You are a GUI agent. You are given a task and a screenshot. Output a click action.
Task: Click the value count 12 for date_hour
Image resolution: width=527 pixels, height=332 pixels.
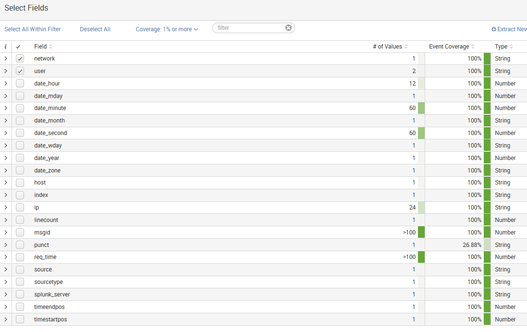click(x=412, y=84)
